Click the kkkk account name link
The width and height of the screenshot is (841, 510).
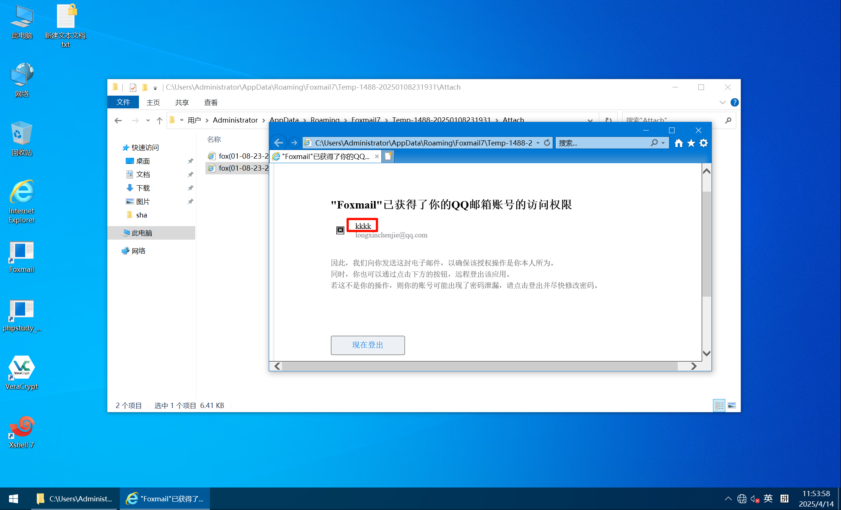363,226
